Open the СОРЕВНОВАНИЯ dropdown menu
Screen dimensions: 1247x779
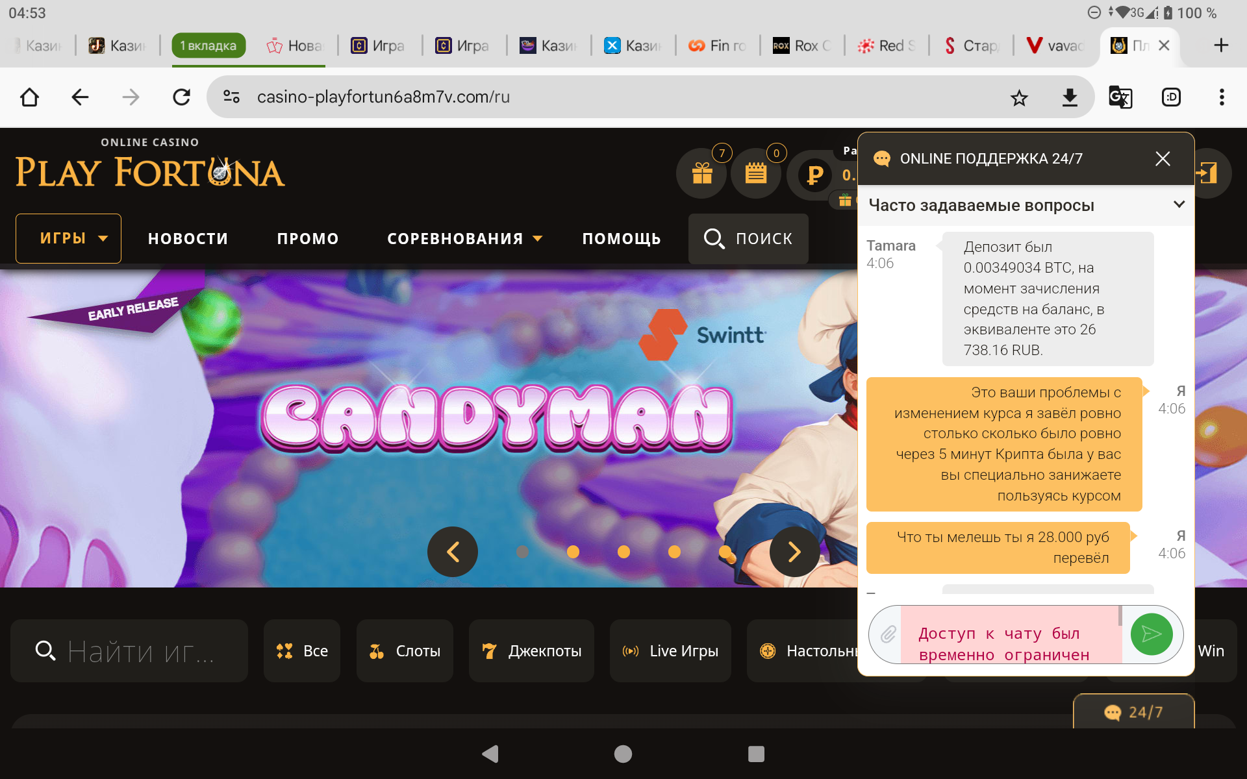(x=464, y=239)
